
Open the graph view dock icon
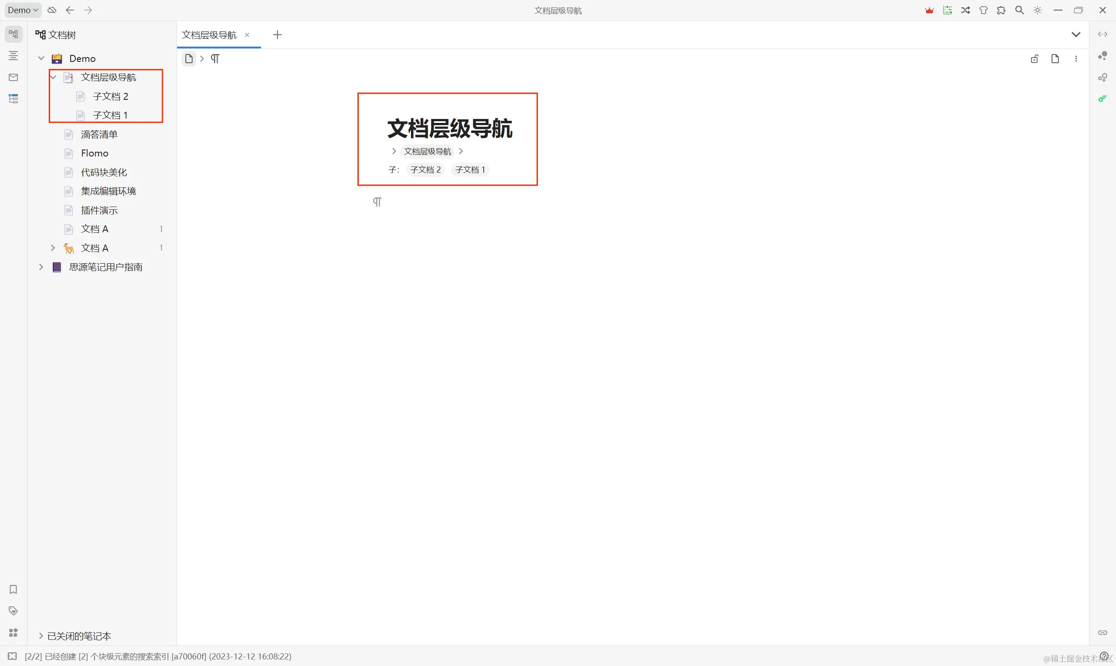[x=1102, y=56]
